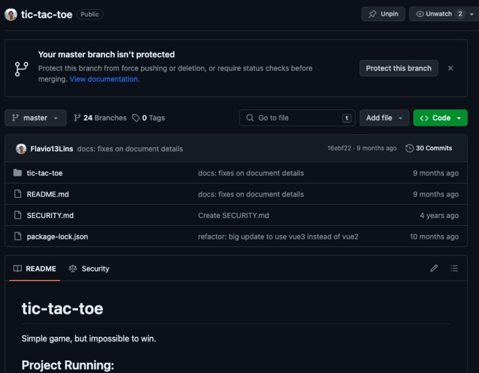Click the repository owner avatar in header
The height and width of the screenshot is (373, 479).
coord(10,14)
